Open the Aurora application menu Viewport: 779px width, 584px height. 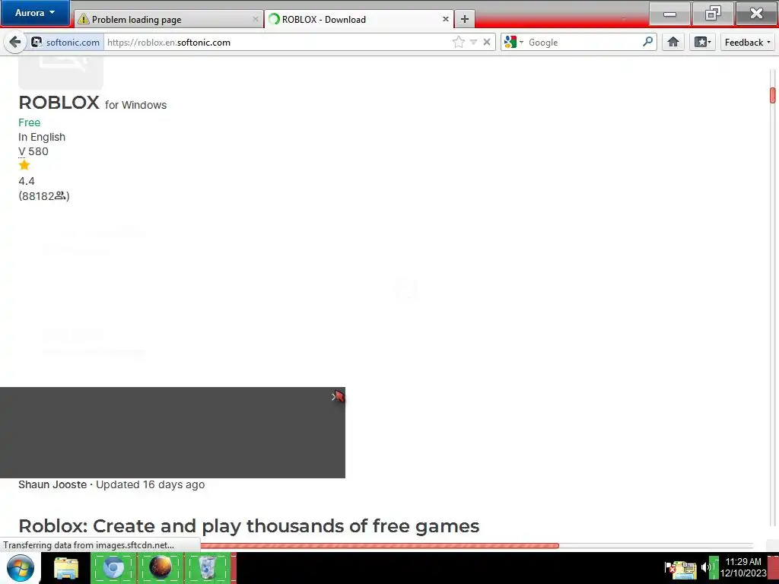point(35,13)
